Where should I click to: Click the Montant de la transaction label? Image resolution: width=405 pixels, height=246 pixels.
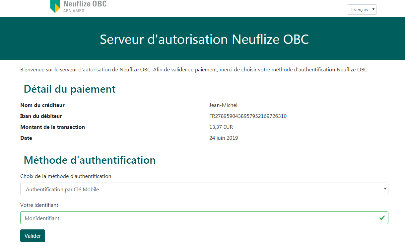52,127
